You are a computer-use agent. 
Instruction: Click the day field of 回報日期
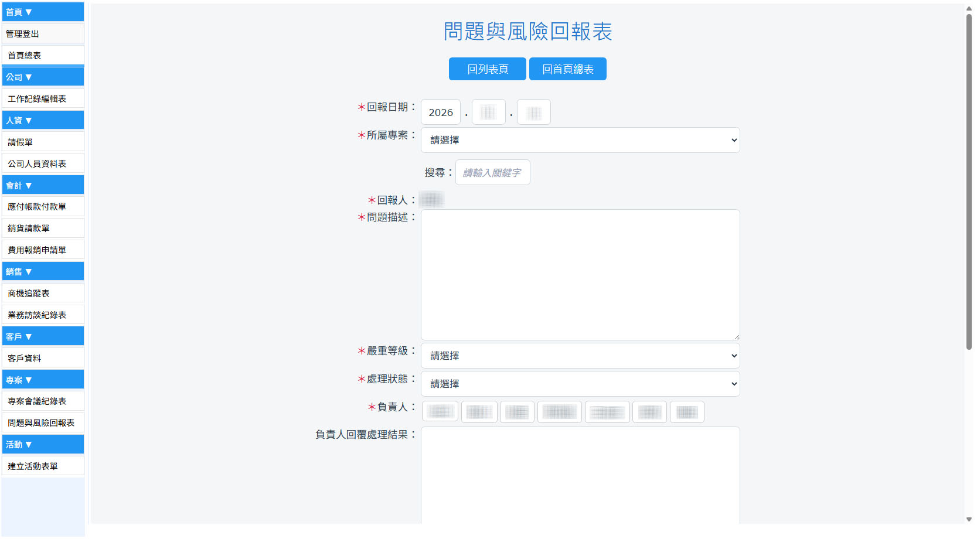(534, 112)
